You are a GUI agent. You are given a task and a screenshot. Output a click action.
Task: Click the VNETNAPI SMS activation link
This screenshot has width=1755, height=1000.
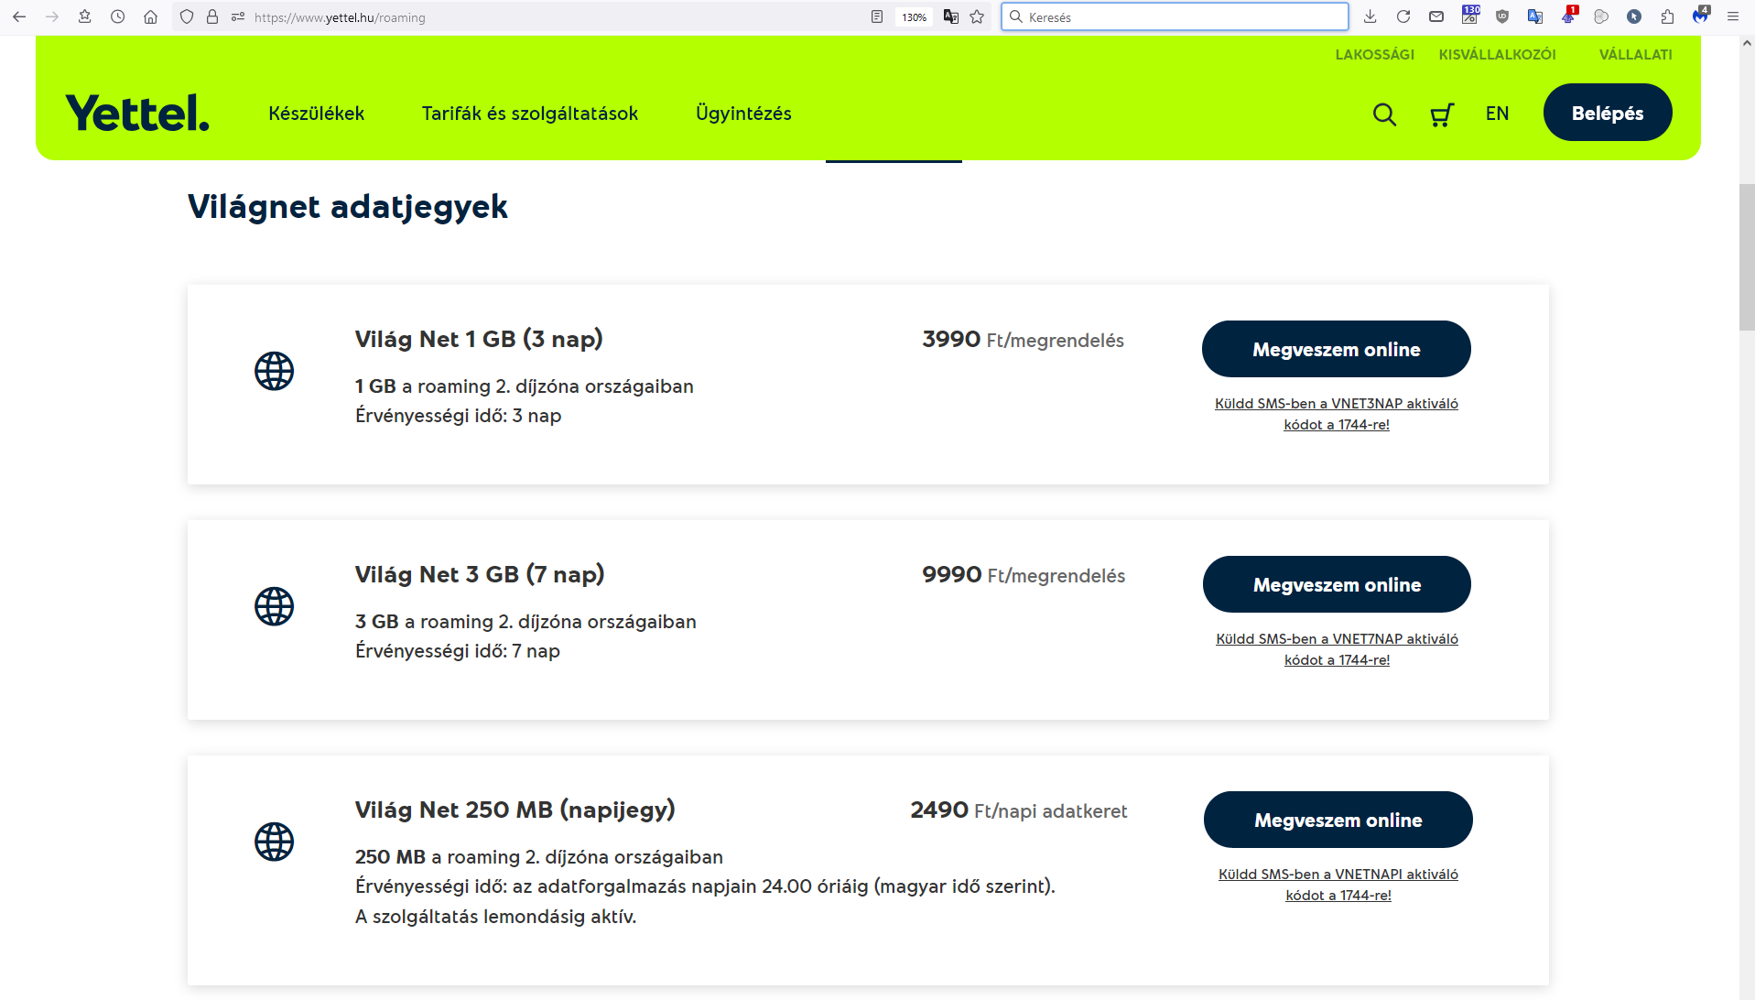click(x=1338, y=885)
